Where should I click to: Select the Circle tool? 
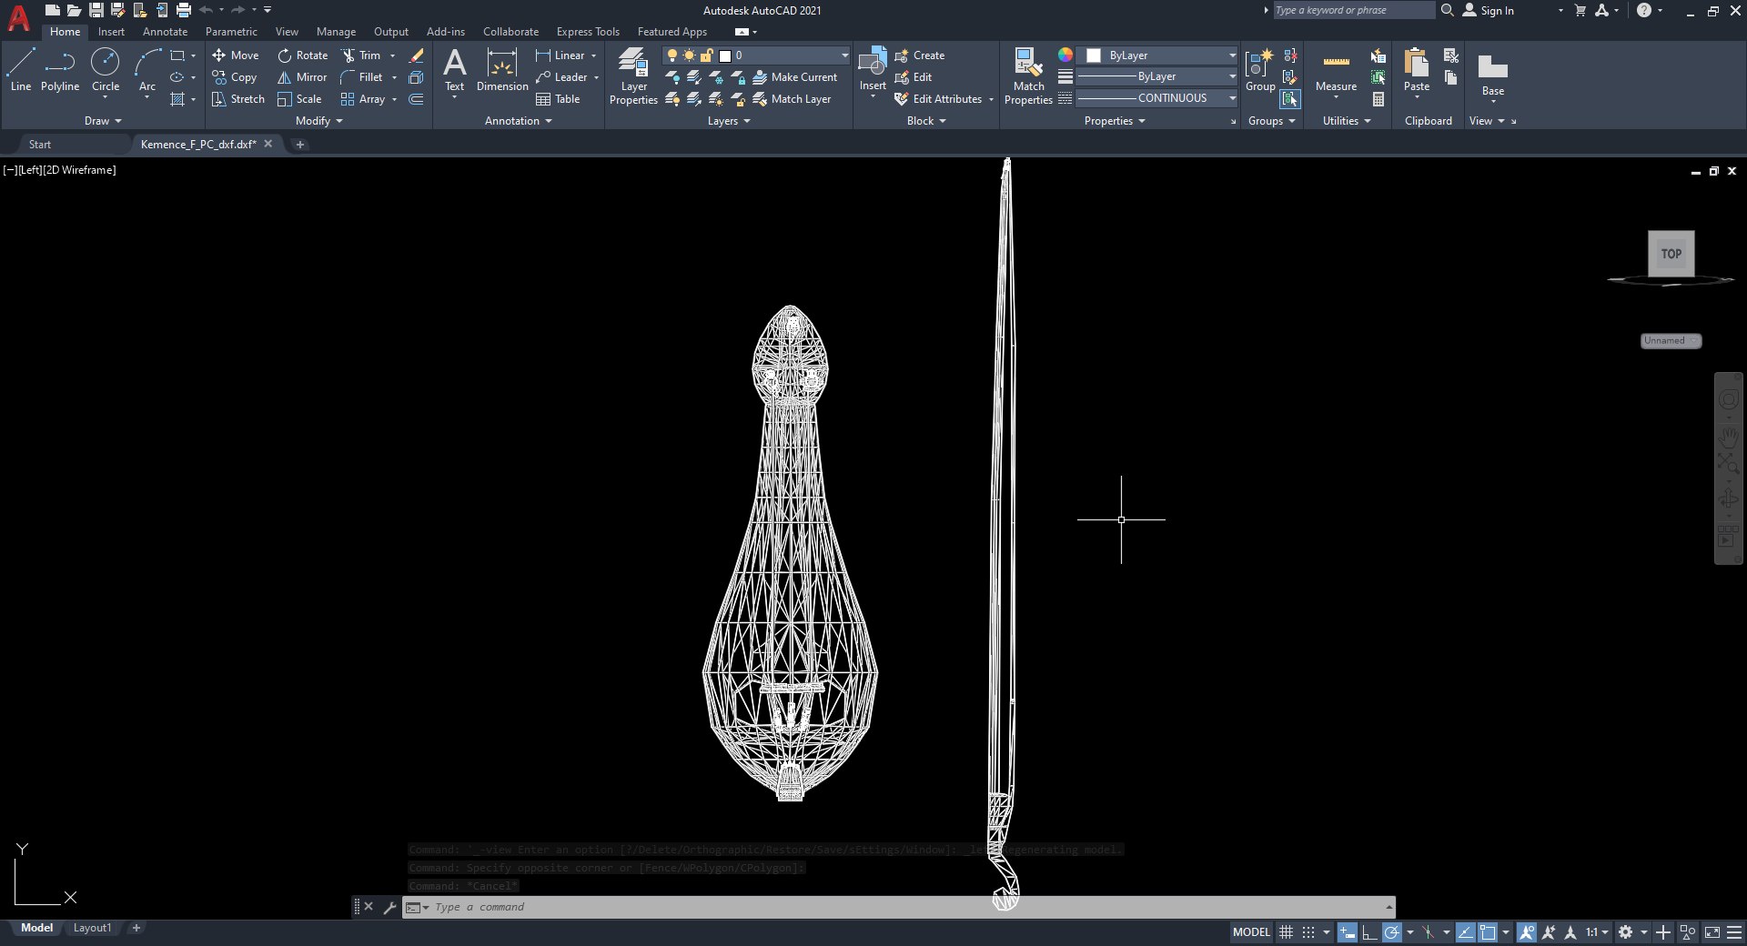point(106,70)
